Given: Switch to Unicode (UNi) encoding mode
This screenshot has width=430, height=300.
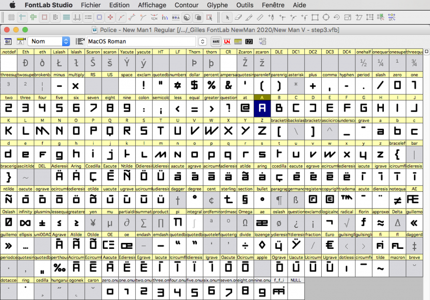Looking at the screenshot, I should coord(227,42).
